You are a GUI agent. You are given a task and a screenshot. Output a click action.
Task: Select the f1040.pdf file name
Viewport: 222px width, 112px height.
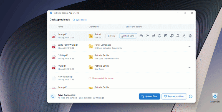[x=63, y=55]
